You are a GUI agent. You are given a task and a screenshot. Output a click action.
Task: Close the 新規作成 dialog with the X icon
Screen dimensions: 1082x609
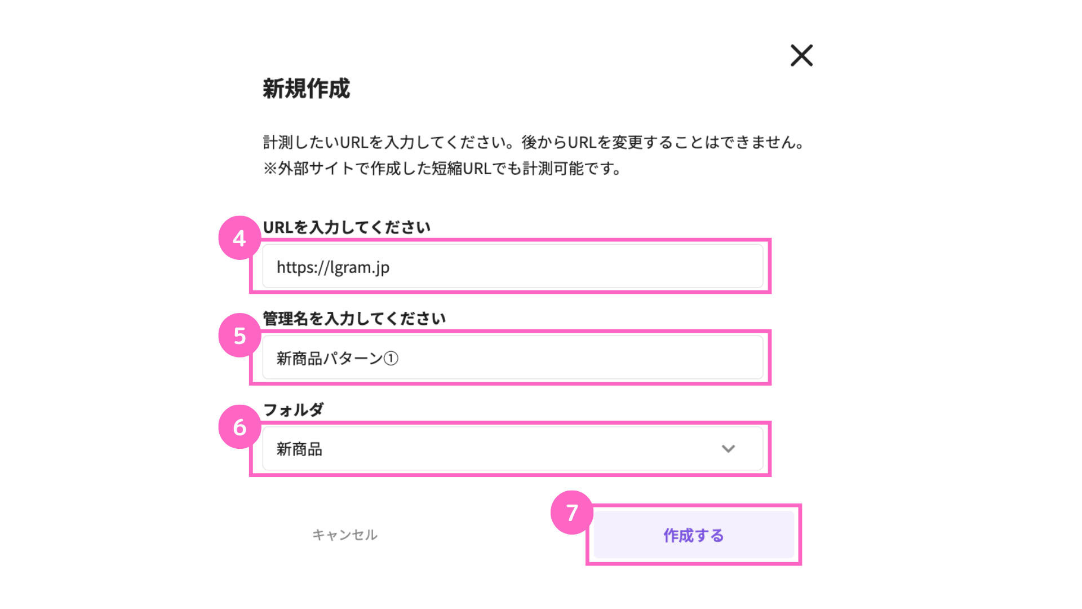pyautogui.click(x=801, y=55)
